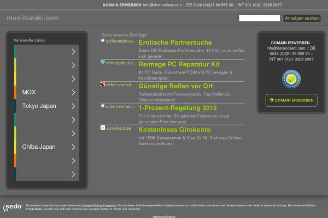Click the Anzeigen suchen button

tap(302, 18)
